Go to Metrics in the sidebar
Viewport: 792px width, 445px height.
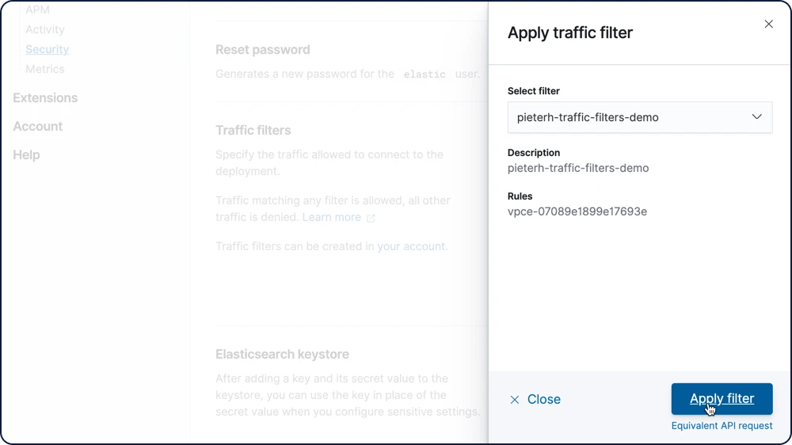coord(45,69)
